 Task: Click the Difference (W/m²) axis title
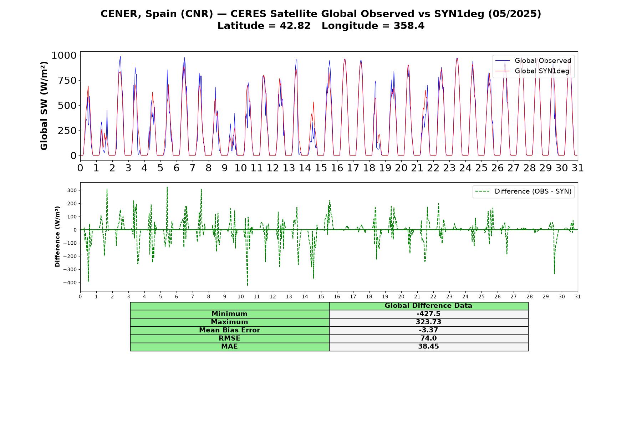[57, 237]
